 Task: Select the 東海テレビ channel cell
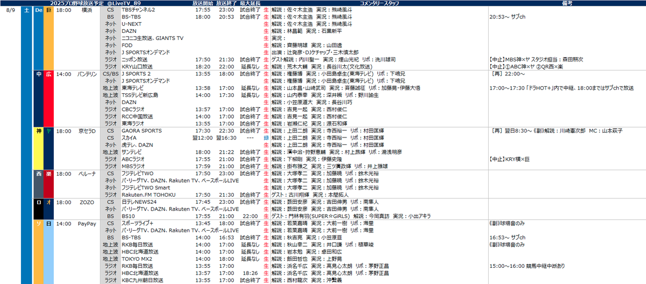(x=133, y=88)
